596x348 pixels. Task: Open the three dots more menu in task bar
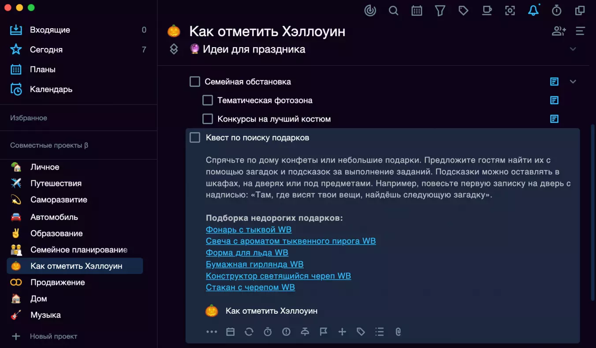tap(212, 332)
